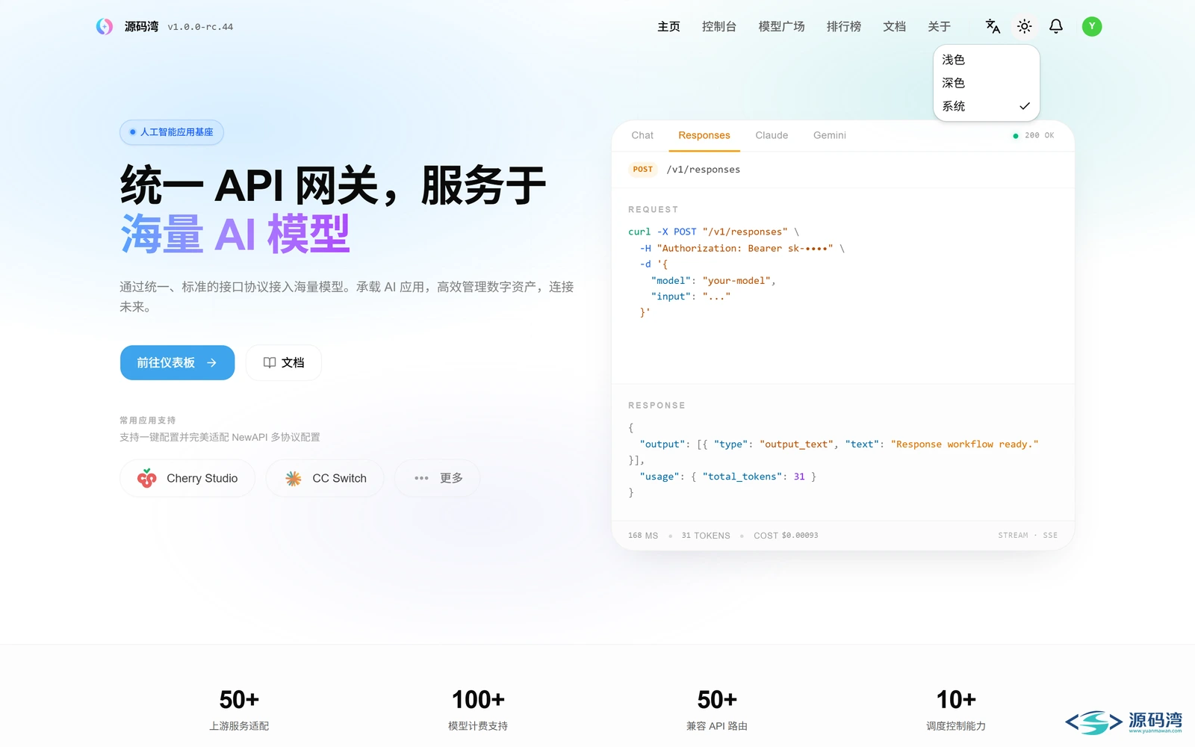Open the Cherry Studio app button
1195x747 pixels.
[x=187, y=478]
